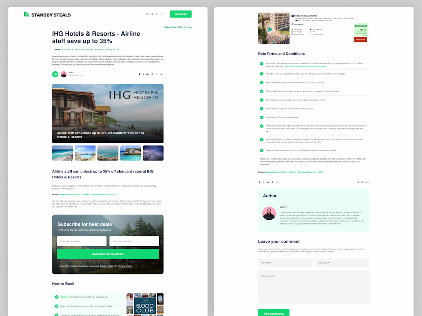Open the Advertiser Disclosure link

click(178, 27)
